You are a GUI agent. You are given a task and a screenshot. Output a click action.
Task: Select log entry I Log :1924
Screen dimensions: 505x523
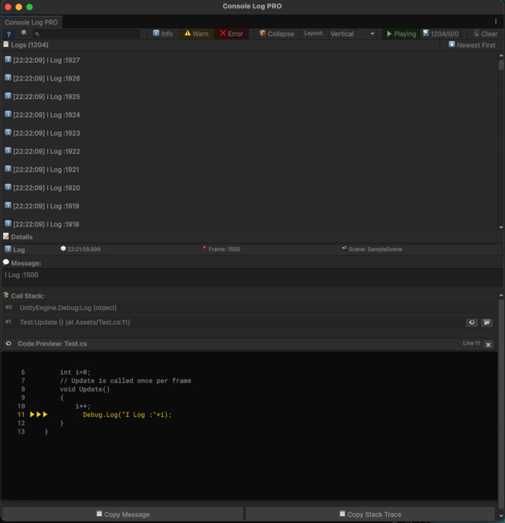point(249,115)
